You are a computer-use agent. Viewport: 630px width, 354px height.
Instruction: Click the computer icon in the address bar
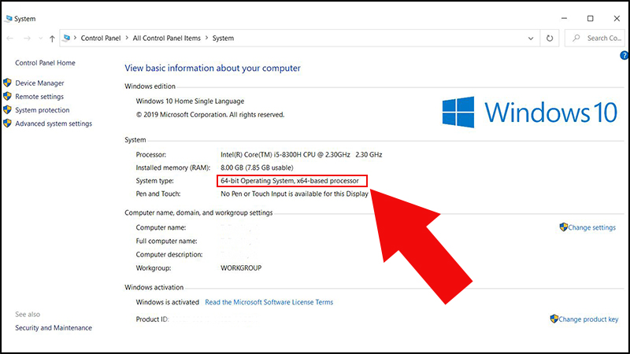68,38
